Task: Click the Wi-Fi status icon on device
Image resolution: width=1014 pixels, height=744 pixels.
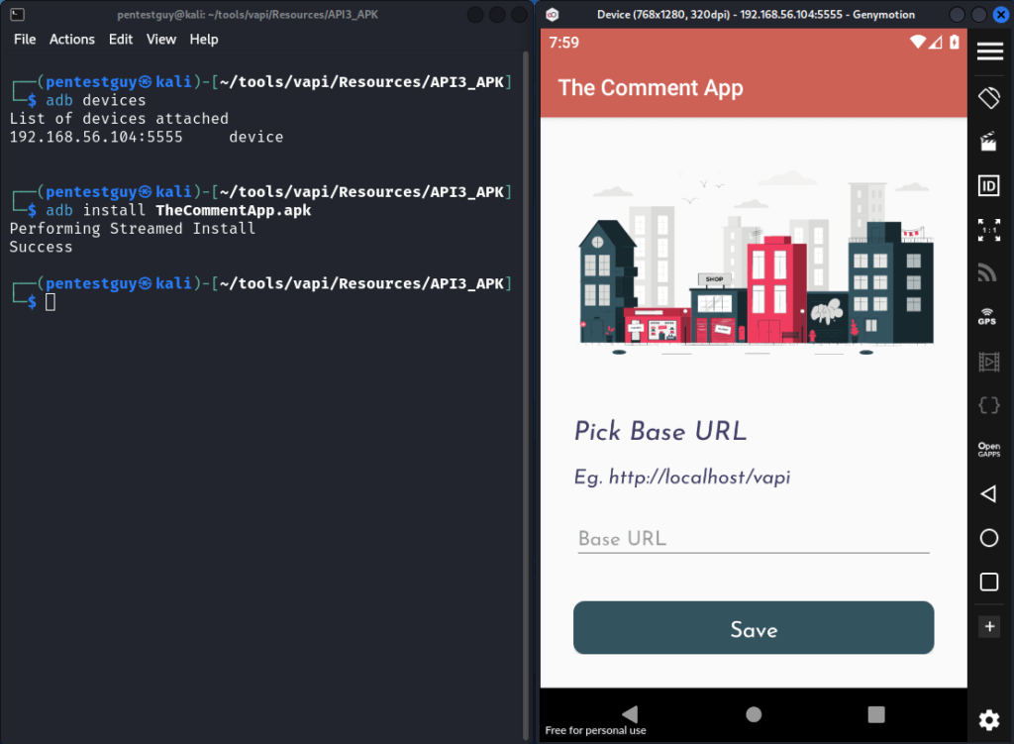Action: pos(918,42)
